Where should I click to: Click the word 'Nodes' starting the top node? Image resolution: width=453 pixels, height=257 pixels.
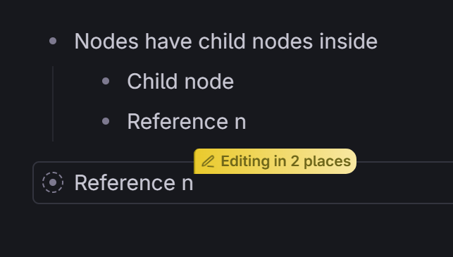pyautogui.click(x=106, y=42)
